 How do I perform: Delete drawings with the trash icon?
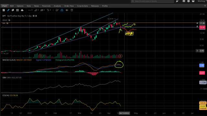click(x=72, y=10)
